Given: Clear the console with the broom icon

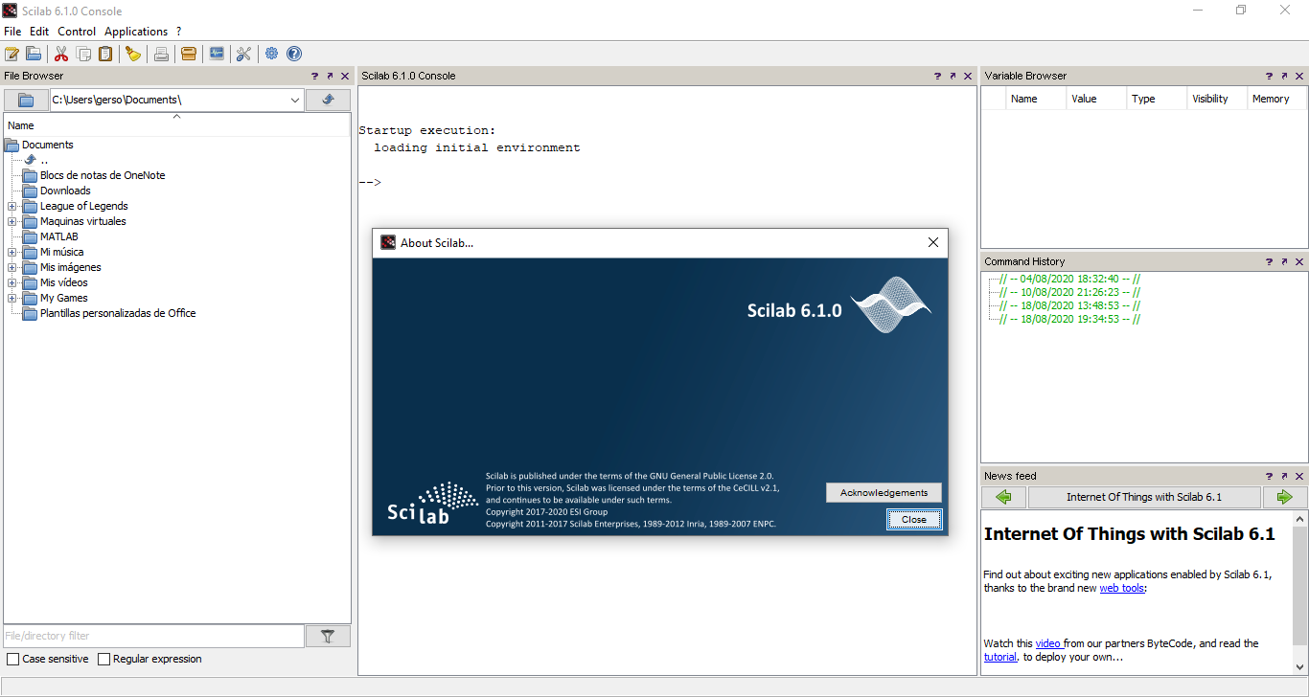Looking at the screenshot, I should point(133,54).
